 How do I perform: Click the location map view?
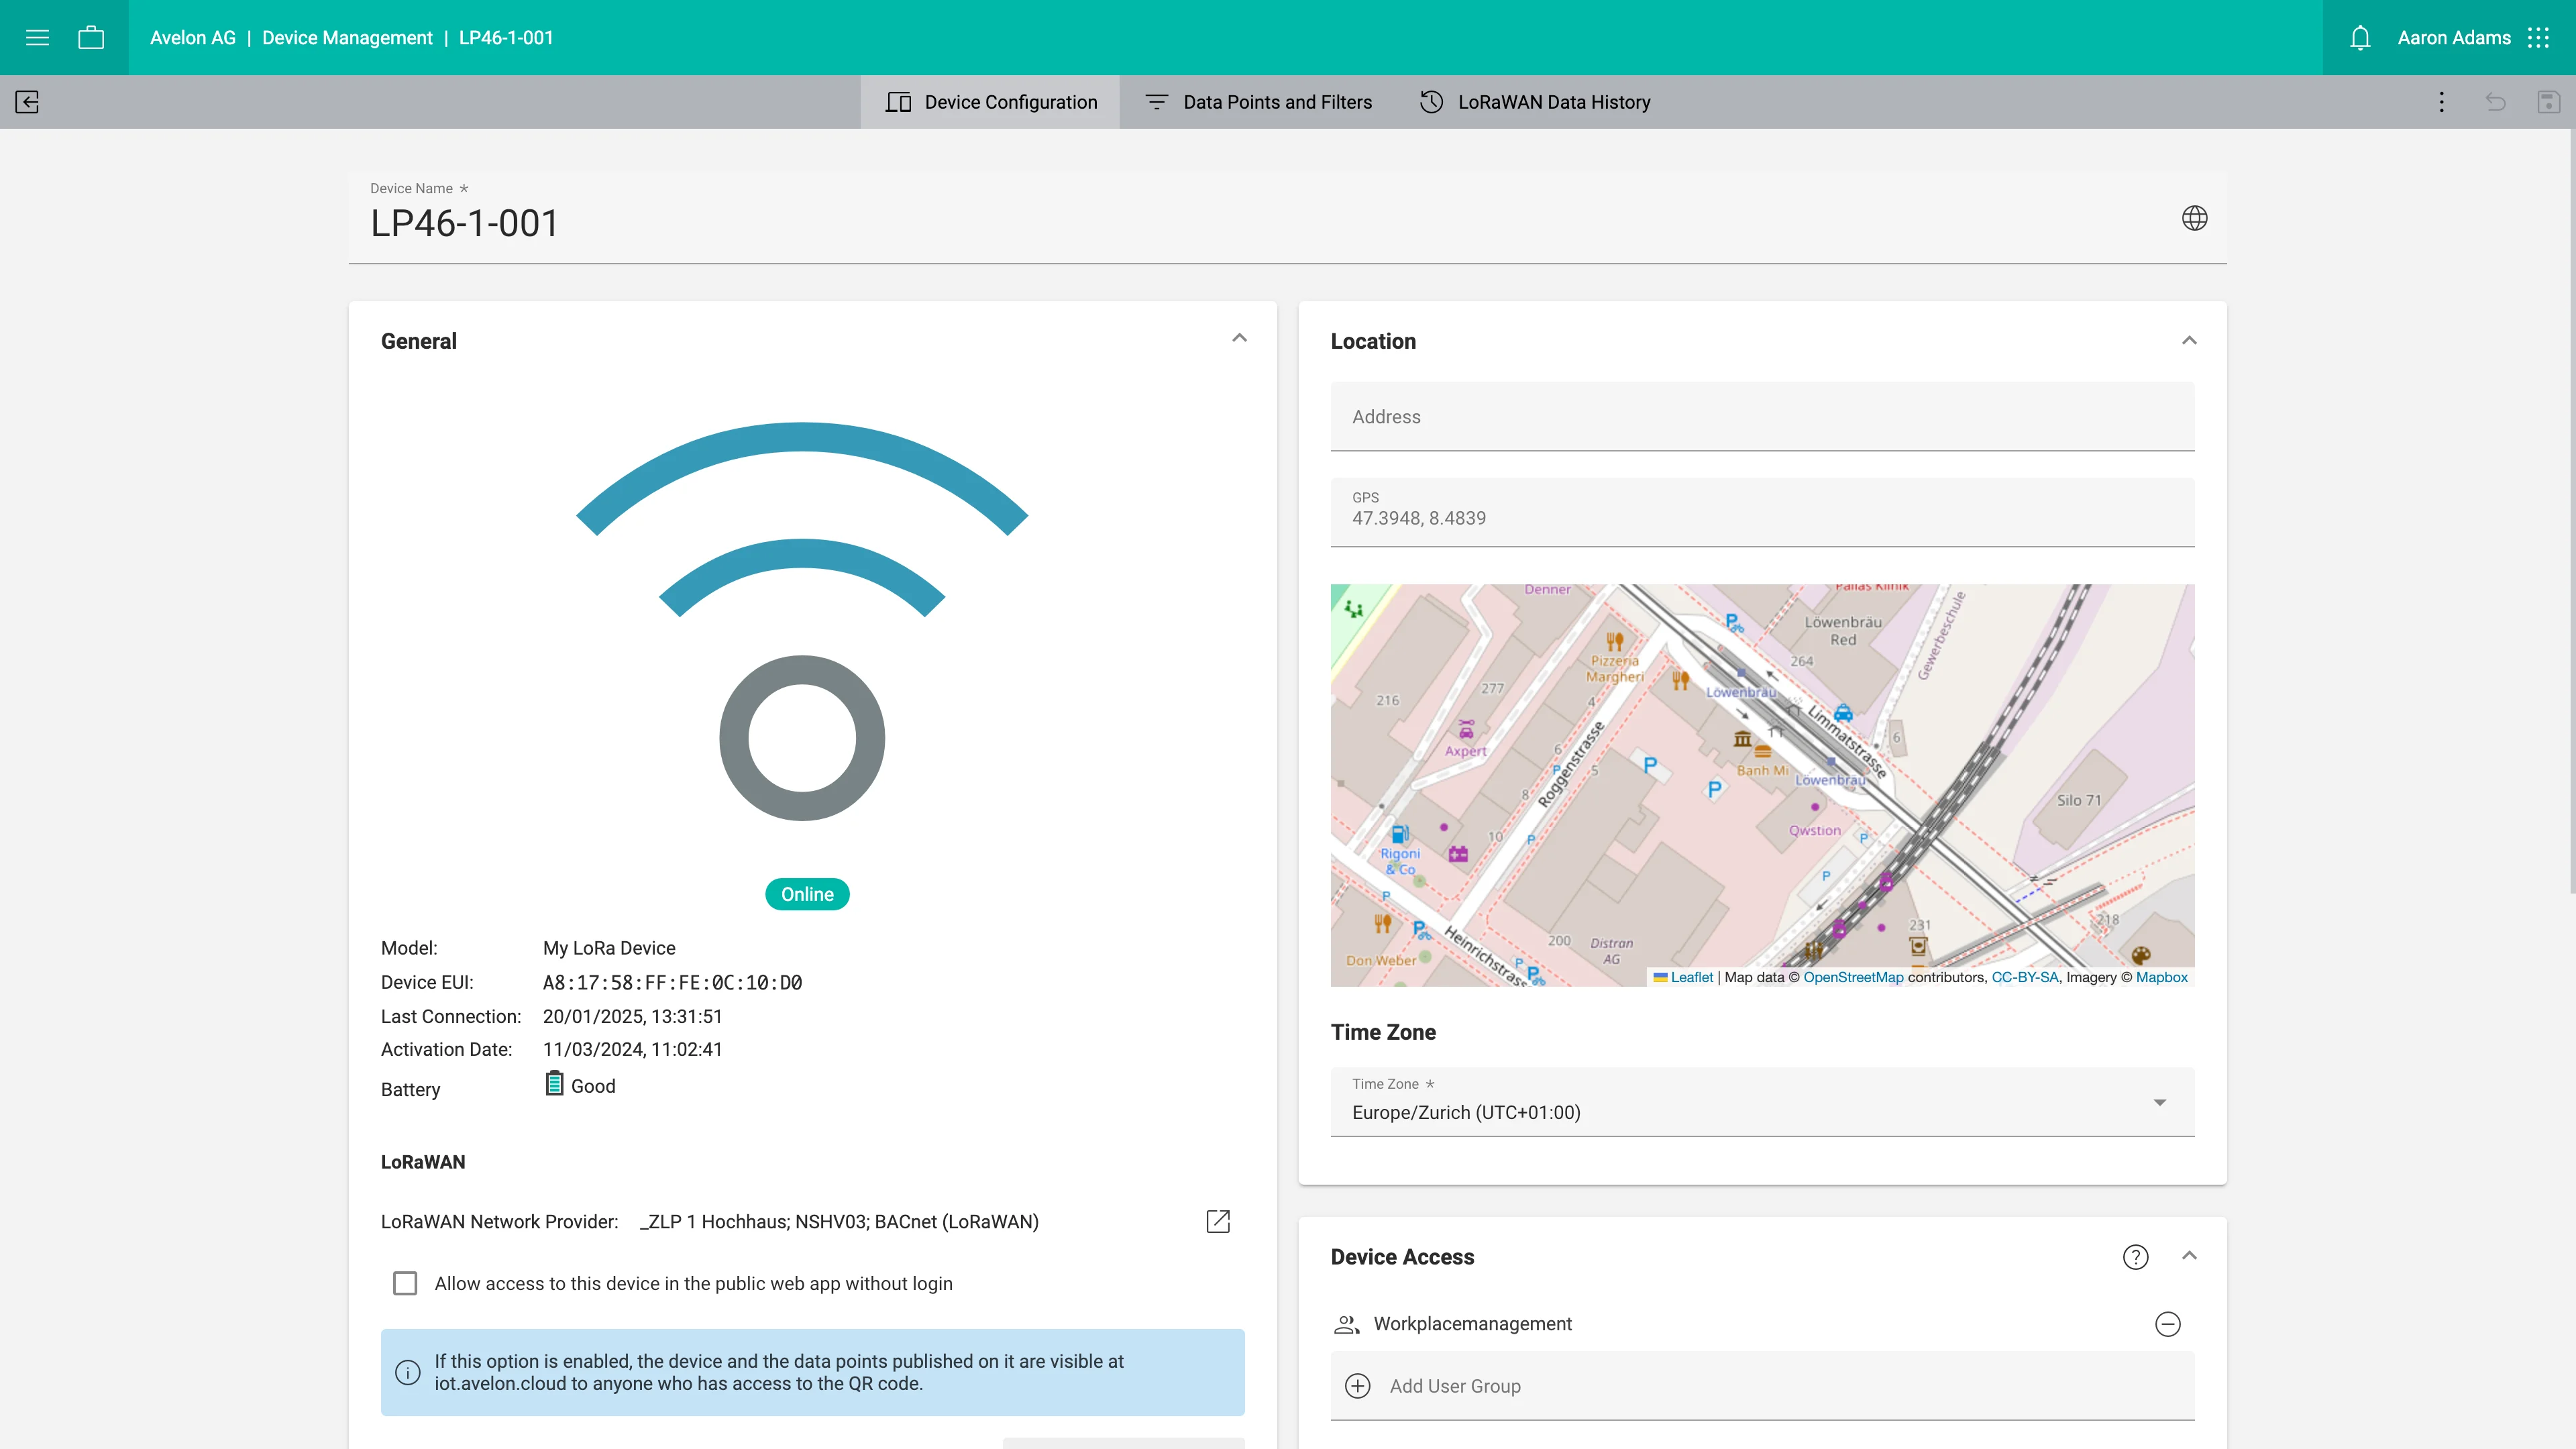pyautogui.click(x=1762, y=785)
